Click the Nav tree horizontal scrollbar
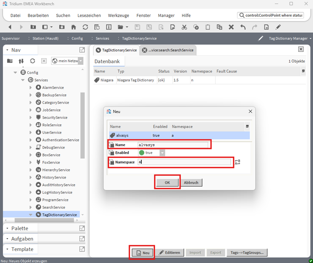Image resolution: width=313 pixels, height=263 pixels. 44,220
